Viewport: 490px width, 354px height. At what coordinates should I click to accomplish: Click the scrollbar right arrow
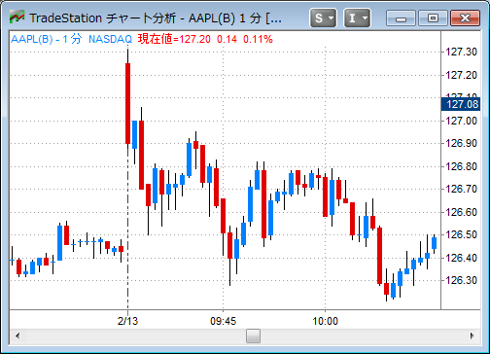coord(472,336)
